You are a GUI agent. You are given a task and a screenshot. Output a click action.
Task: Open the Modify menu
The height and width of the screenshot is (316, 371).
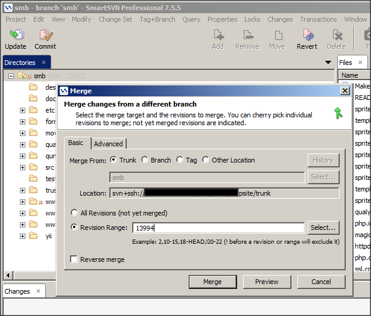tap(81, 19)
